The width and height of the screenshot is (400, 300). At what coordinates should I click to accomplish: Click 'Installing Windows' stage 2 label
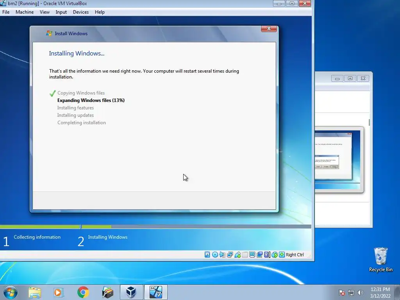click(x=108, y=237)
